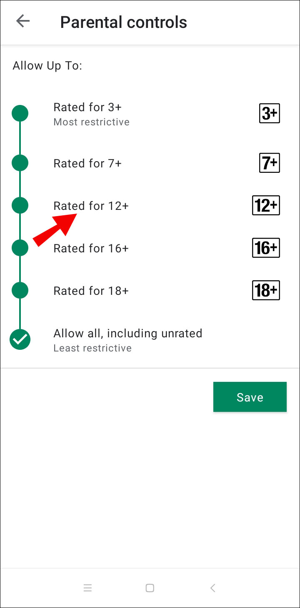Tap the back arrow in header
This screenshot has height=608, width=300.
pyautogui.click(x=23, y=22)
